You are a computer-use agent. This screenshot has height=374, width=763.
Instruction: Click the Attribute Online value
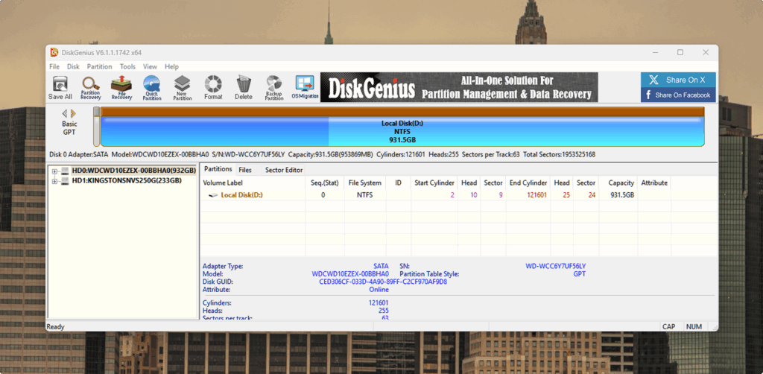379,289
